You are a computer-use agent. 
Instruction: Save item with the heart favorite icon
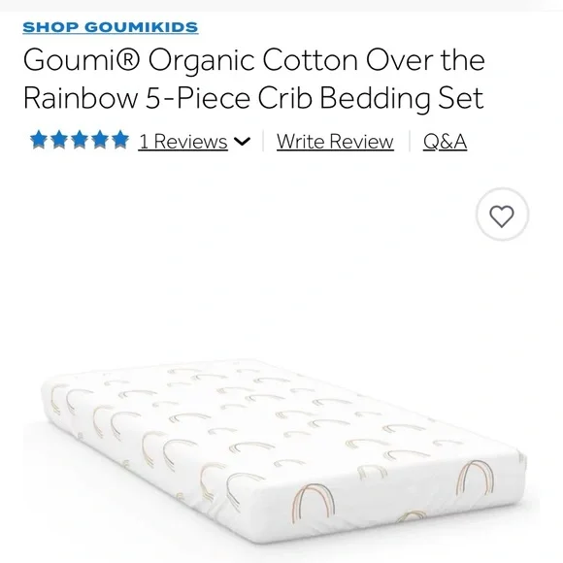[x=502, y=215]
